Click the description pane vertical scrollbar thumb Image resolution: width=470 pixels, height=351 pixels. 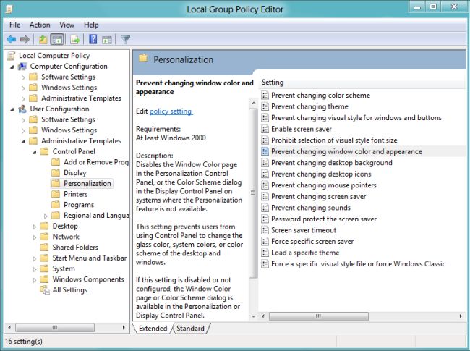pyautogui.click(x=253, y=193)
